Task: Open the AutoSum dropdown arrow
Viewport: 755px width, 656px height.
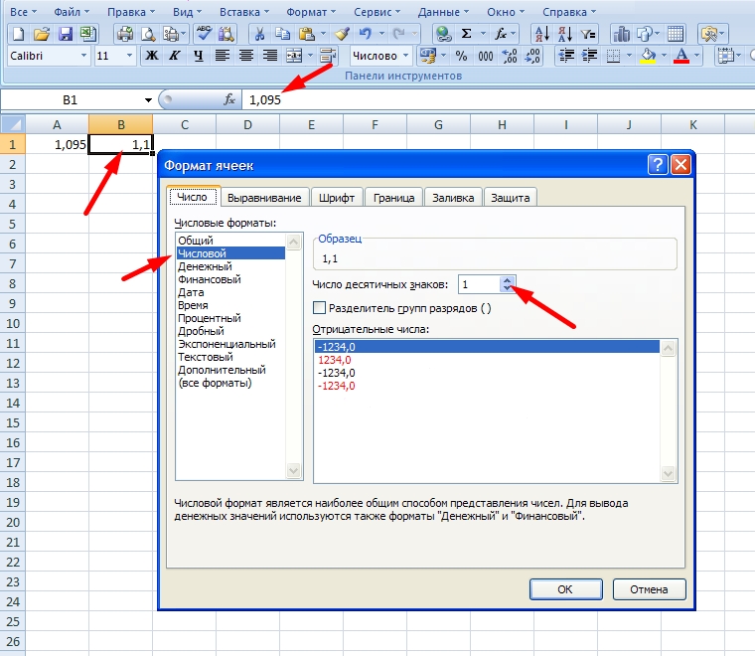Action: click(x=483, y=34)
